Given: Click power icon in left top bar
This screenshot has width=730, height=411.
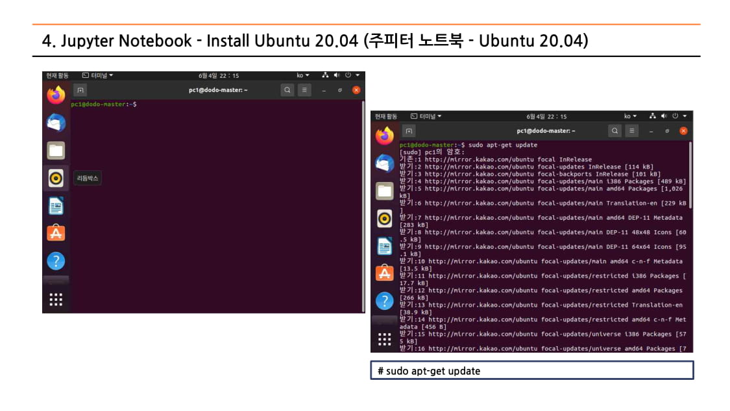Looking at the screenshot, I should tap(348, 75).
